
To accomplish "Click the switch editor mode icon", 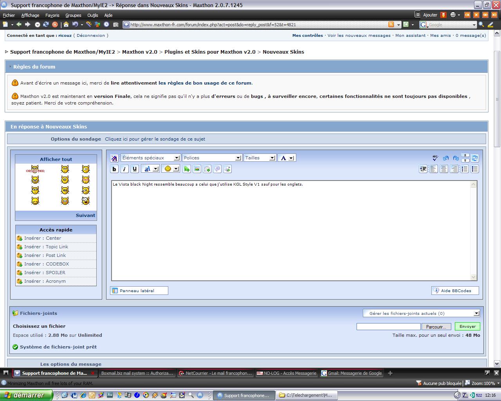I will tap(475, 158).
